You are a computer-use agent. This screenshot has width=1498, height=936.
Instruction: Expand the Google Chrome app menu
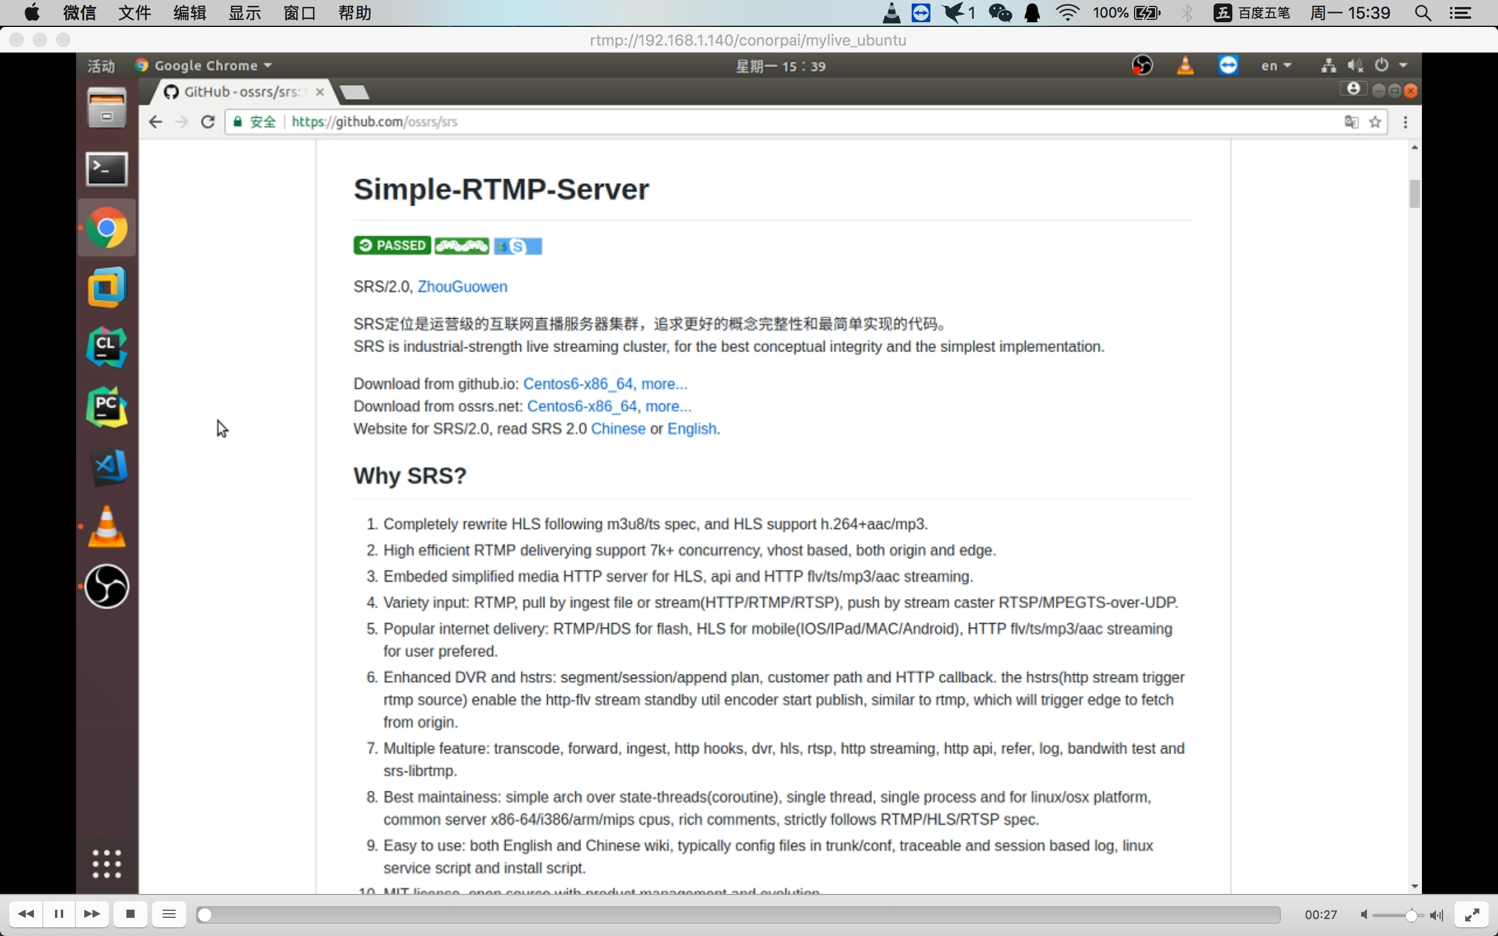(x=204, y=66)
